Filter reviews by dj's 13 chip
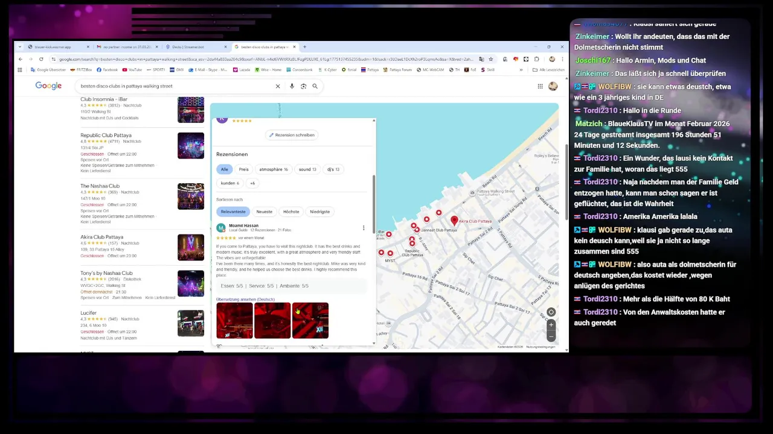773x434 pixels. click(333, 169)
